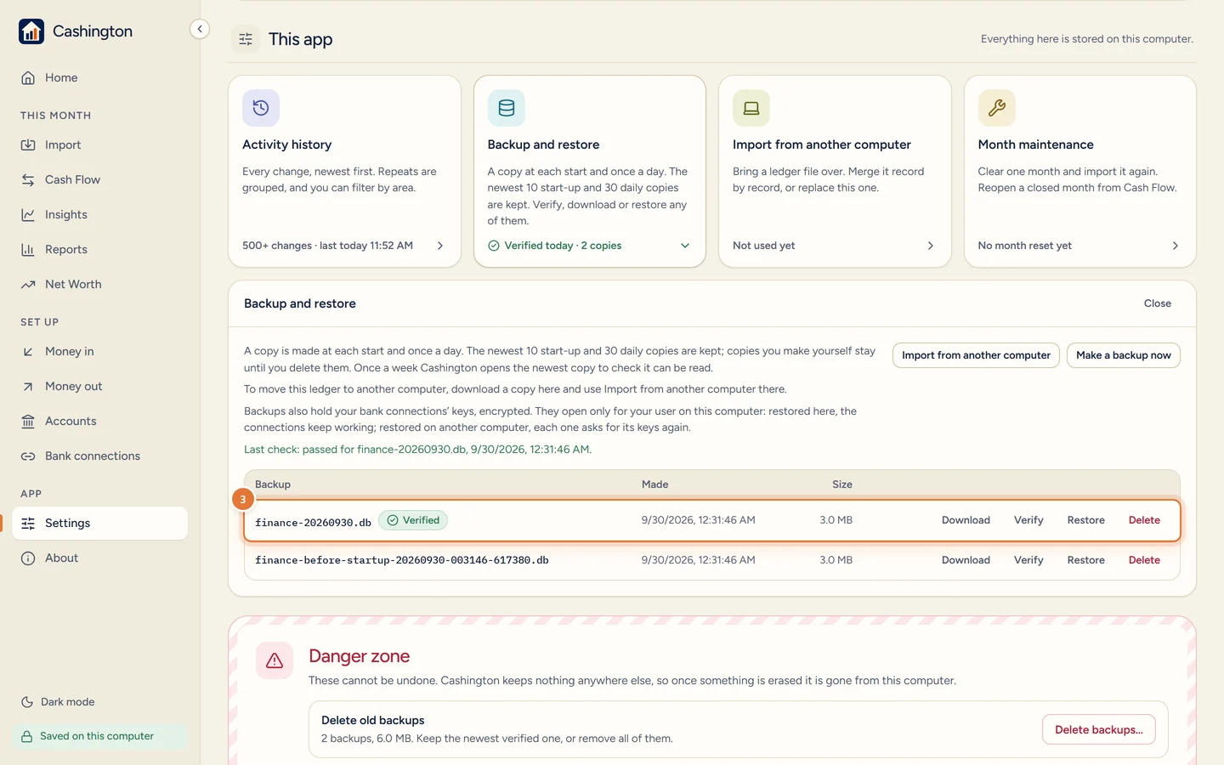Expand Activity history via its arrow
This screenshot has height=765, width=1224.
tap(440, 246)
